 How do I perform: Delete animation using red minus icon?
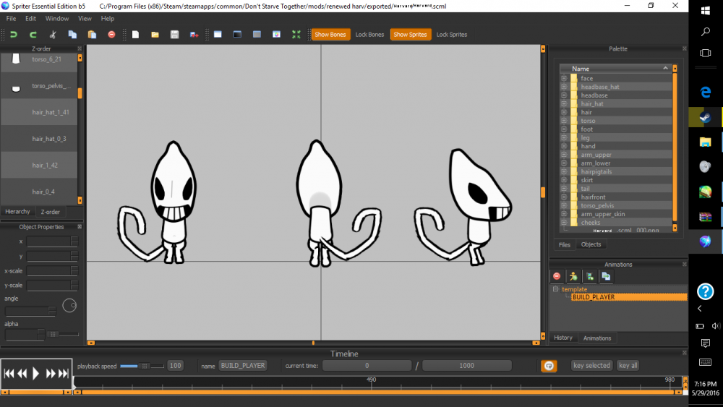click(557, 276)
